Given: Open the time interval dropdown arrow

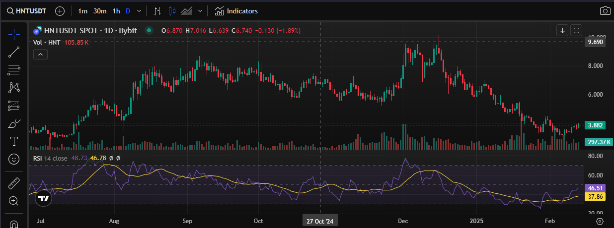Looking at the screenshot, I should (139, 11).
